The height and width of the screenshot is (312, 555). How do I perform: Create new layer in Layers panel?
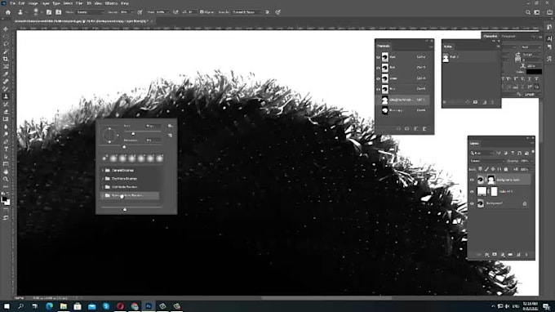518,255
